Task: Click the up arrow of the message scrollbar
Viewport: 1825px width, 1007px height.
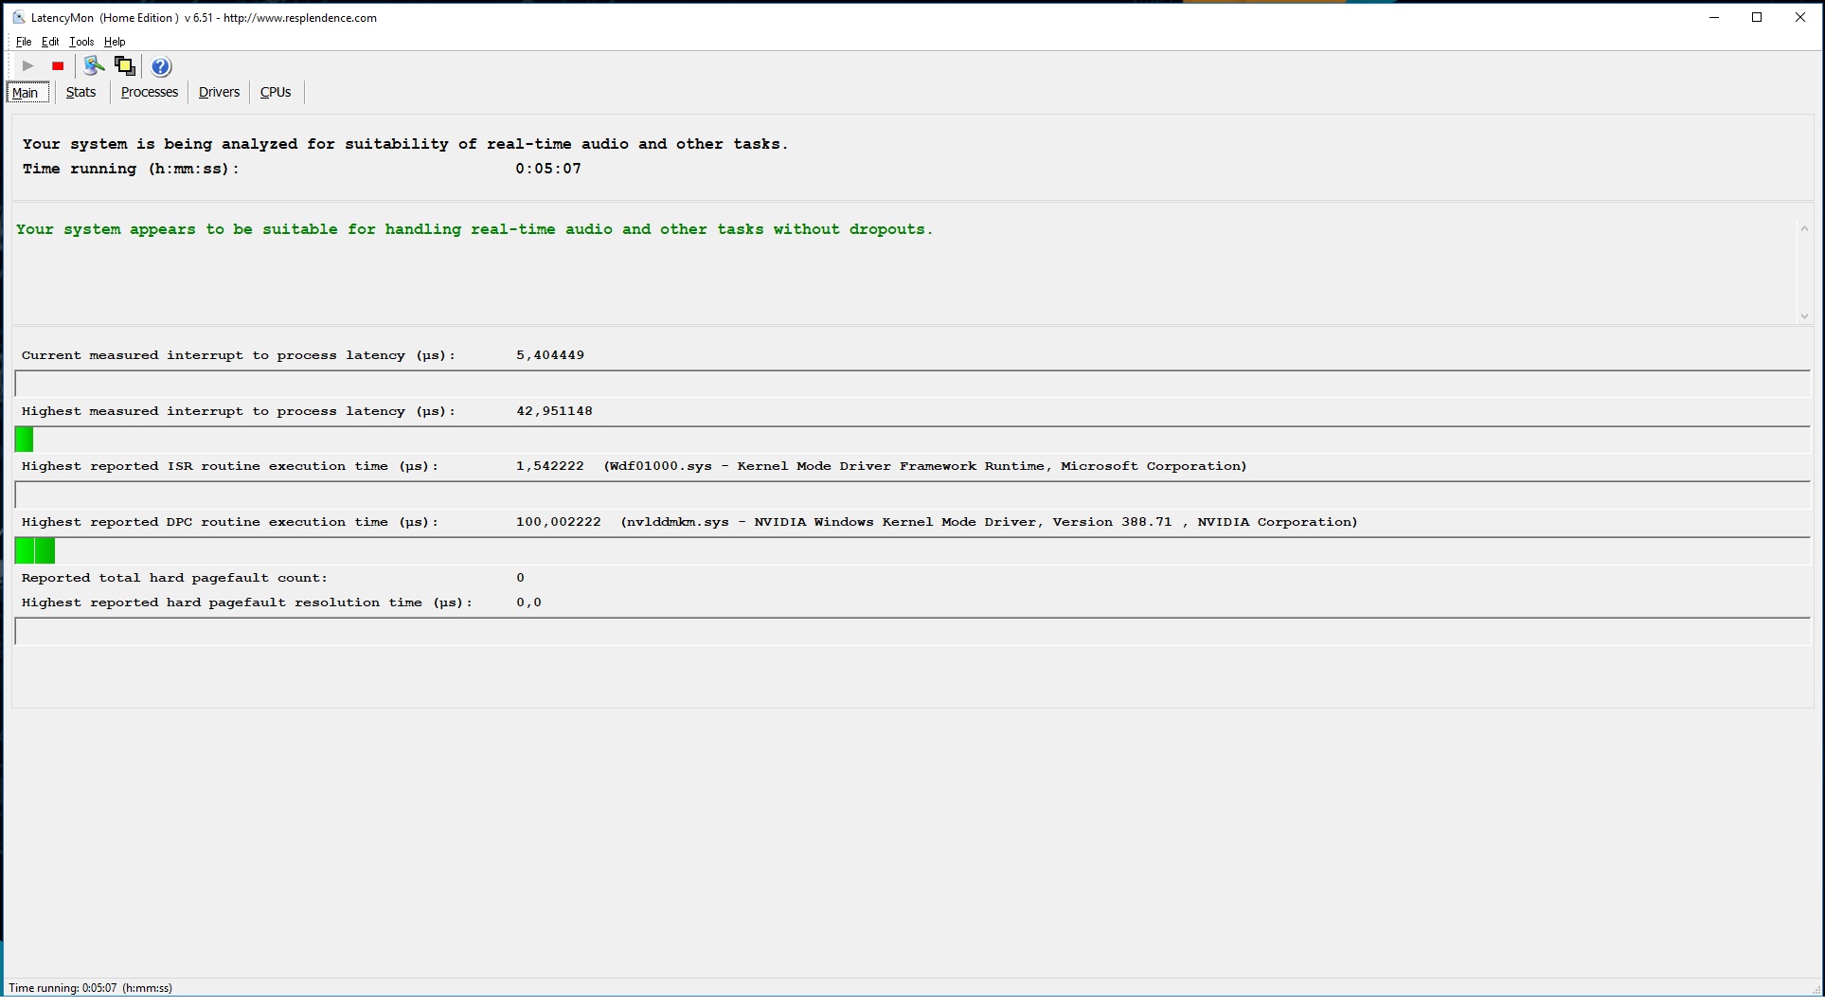Action: click(x=1804, y=228)
